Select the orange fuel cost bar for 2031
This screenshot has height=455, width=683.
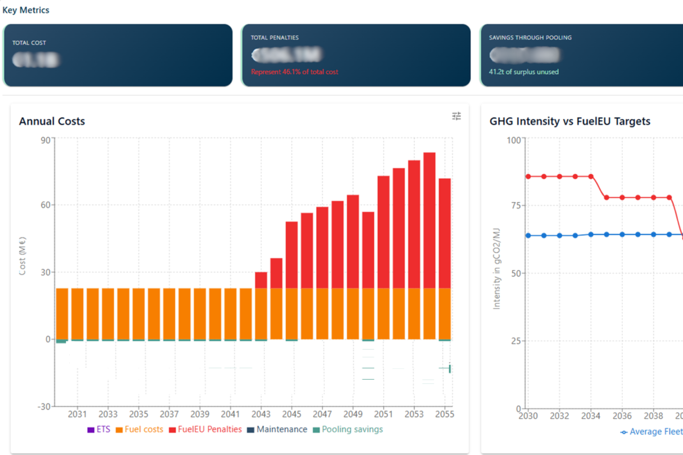(x=77, y=314)
